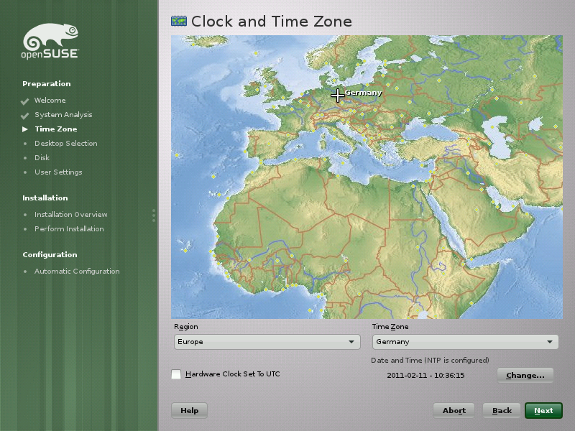Viewport: 575px width, 431px height.
Task: Click the dots handle on the sidebar edge
Action: 154,215
